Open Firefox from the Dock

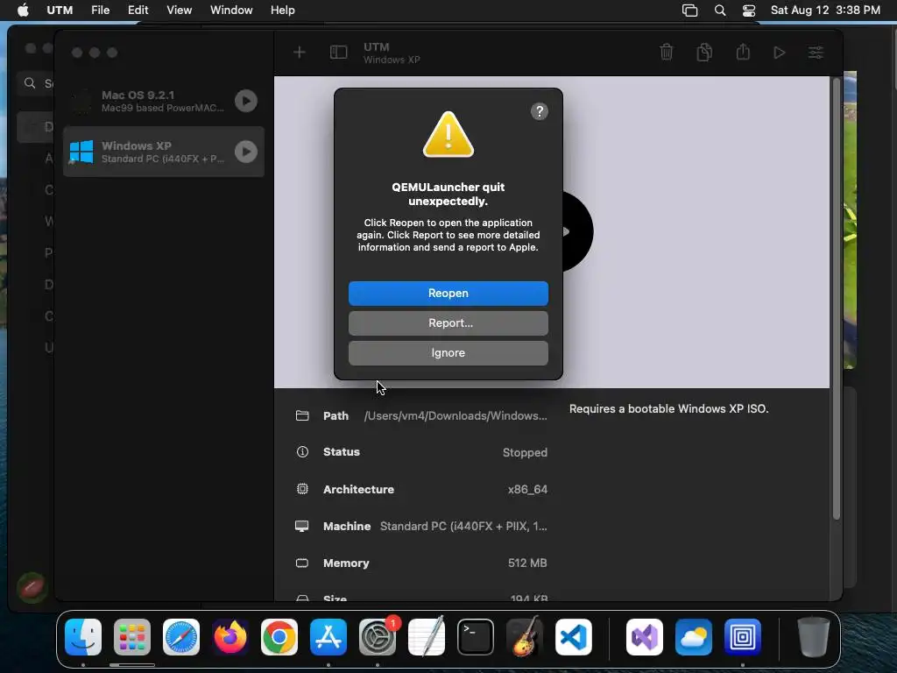point(230,637)
